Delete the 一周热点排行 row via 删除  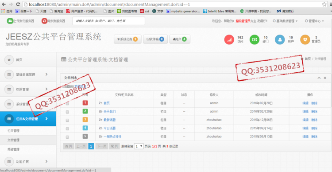coord(314,137)
